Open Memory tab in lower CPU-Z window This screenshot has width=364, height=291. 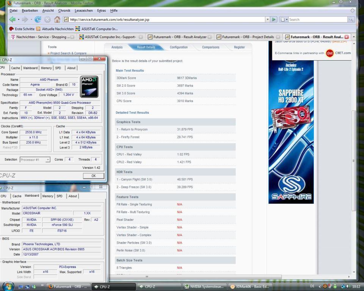click(x=48, y=196)
